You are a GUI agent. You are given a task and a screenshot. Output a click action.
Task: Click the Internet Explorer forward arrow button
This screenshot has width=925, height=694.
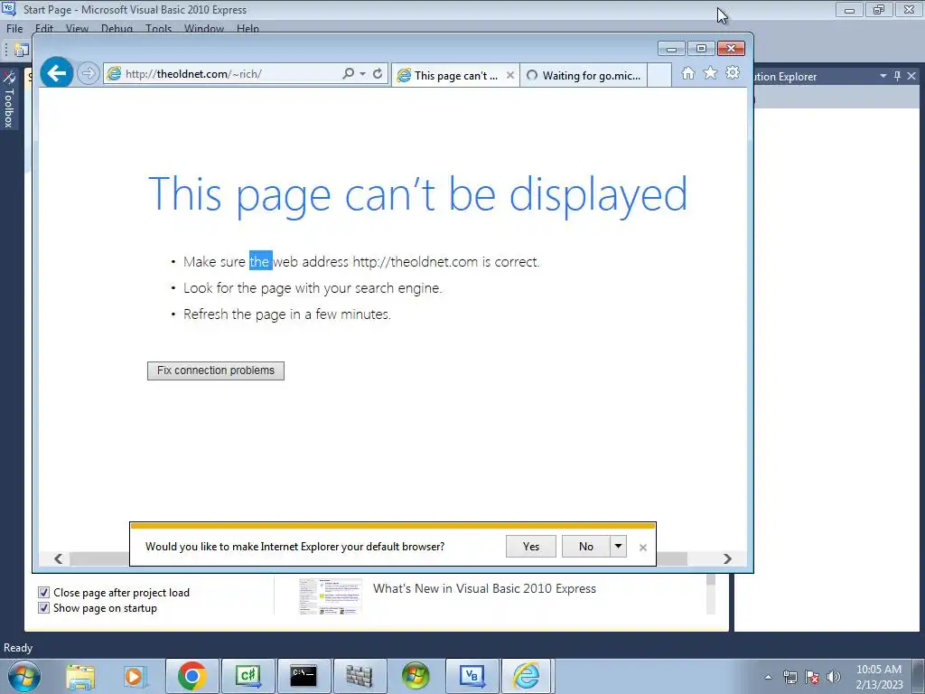[88, 74]
